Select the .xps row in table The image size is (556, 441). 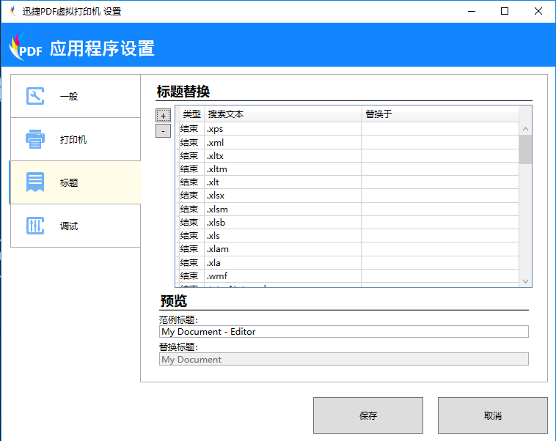[x=282, y=129]
